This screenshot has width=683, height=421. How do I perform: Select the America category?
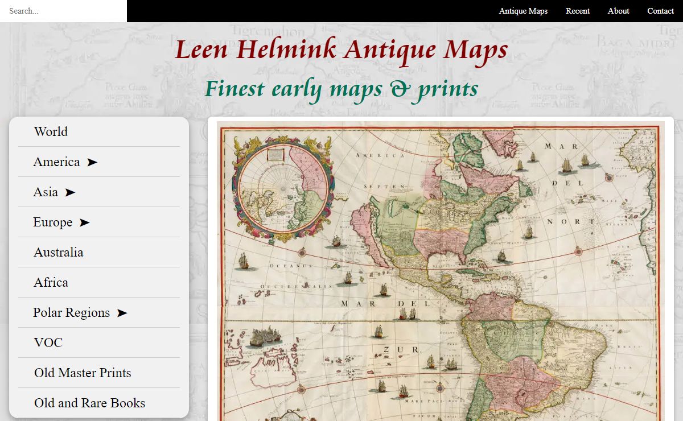click(56, 162)
